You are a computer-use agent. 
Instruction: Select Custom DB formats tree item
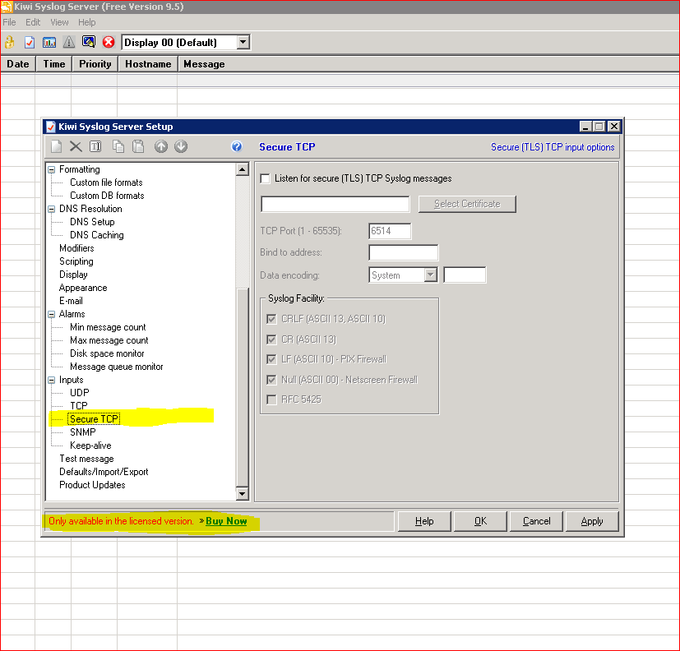coord(107,196)
